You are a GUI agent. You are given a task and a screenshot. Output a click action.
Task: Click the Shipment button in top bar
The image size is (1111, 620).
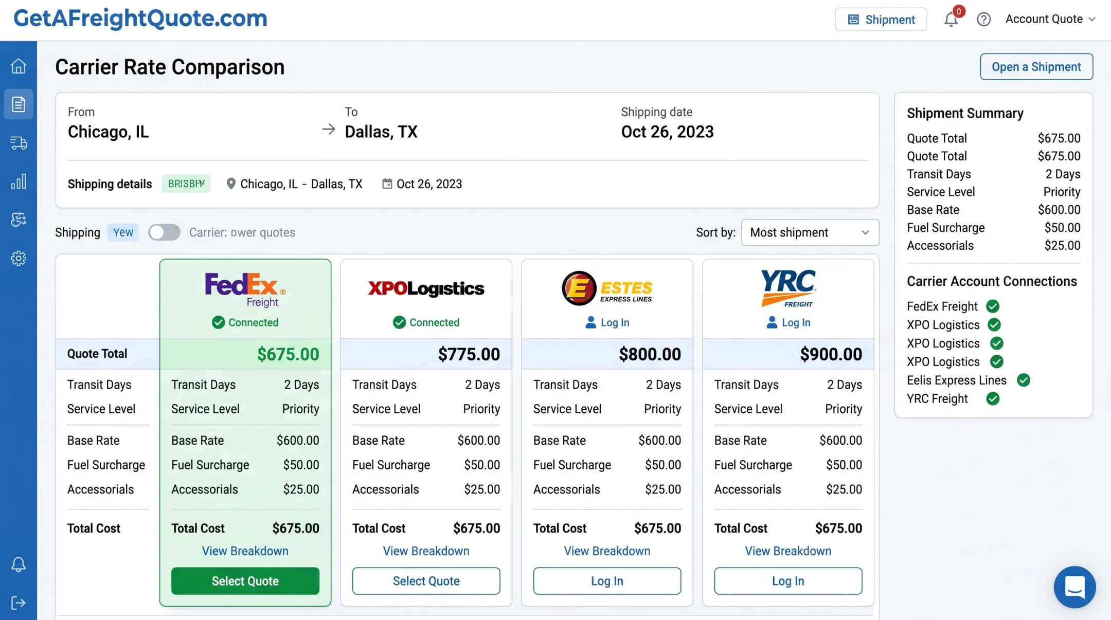[881, 20]
